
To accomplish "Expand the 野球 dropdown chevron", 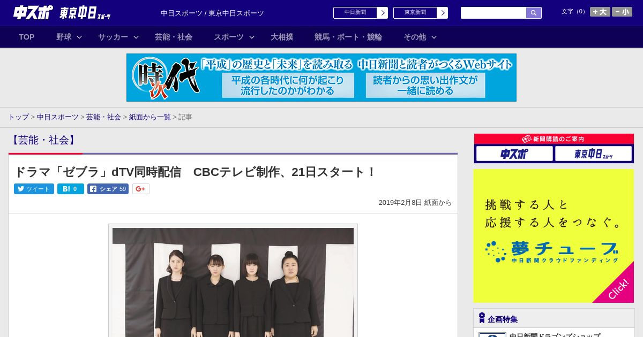I will click(x=79, y=37).
